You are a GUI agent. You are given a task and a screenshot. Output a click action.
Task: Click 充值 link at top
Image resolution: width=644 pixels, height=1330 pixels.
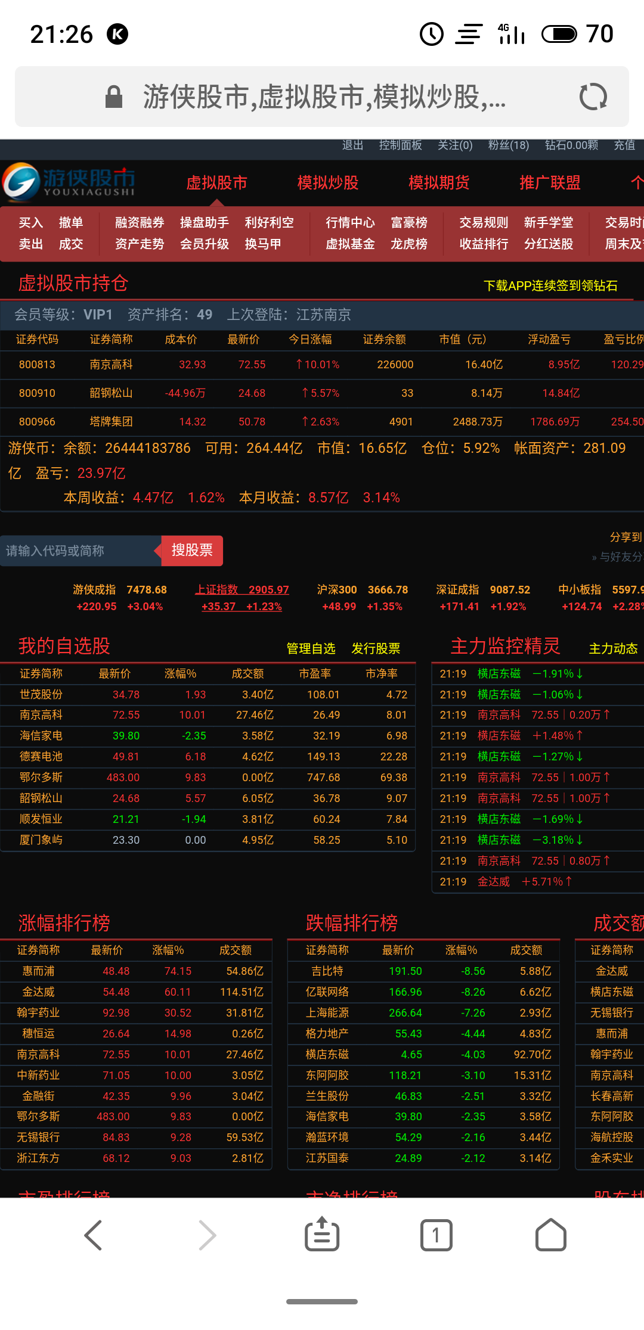pos(625,145)
